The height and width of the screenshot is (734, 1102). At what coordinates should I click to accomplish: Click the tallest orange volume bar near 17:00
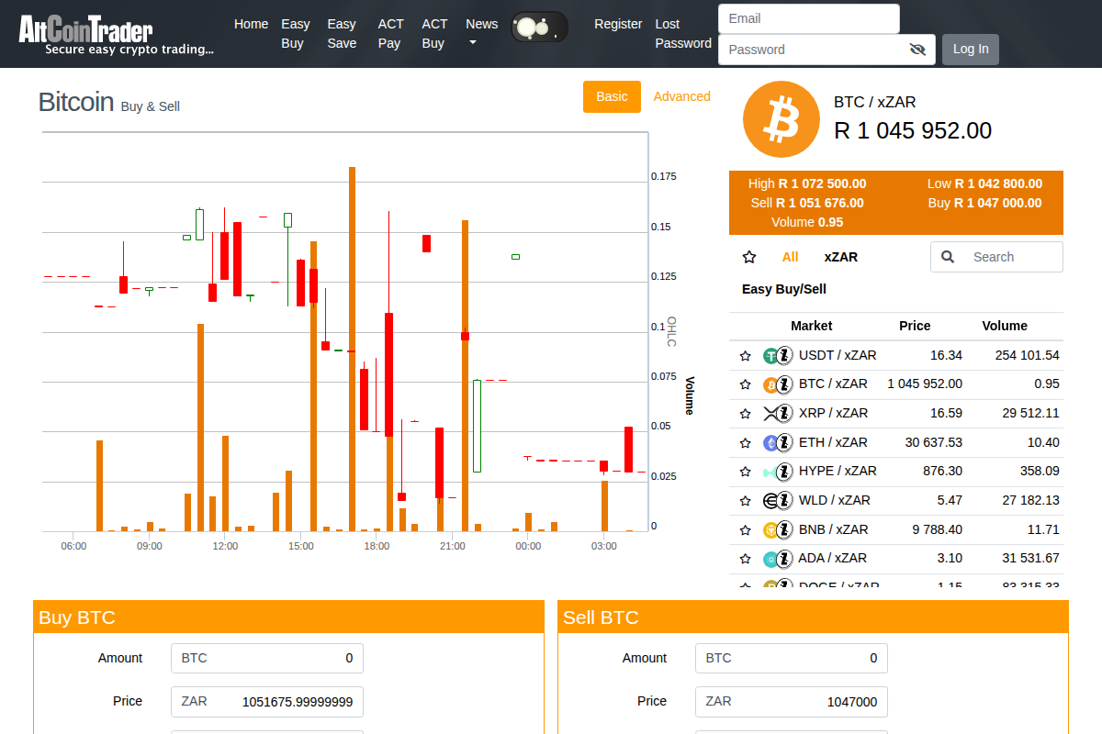[352, 349]
